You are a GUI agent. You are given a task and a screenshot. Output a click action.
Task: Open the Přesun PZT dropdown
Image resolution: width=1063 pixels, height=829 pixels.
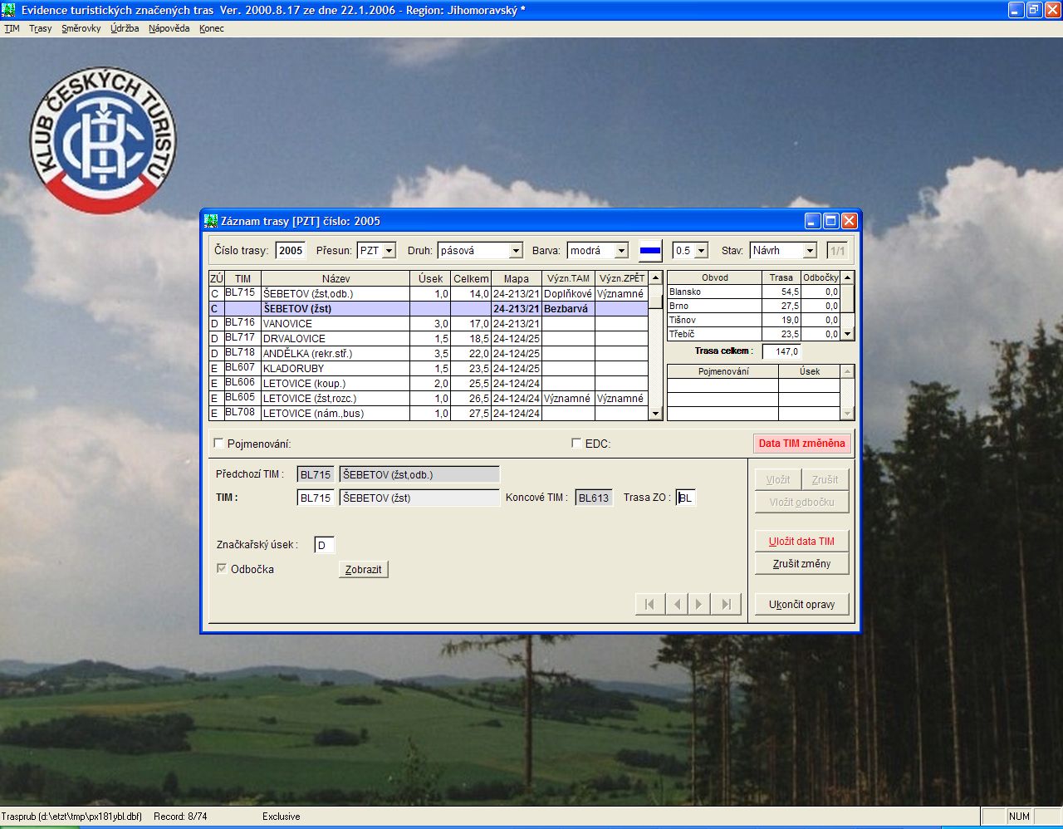coord(389,251)
